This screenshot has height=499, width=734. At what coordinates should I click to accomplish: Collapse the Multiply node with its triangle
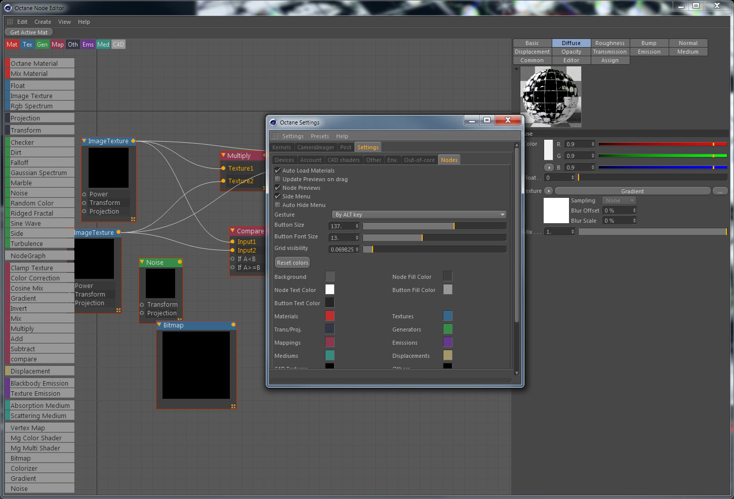tap(224, 155)
